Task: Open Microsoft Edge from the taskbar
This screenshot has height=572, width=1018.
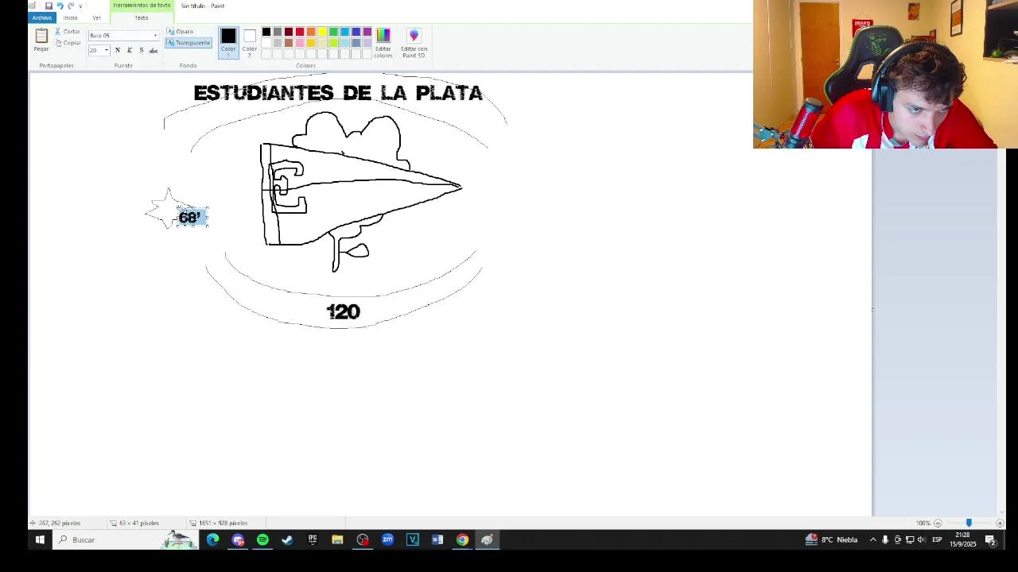Action: coord(213,539)
